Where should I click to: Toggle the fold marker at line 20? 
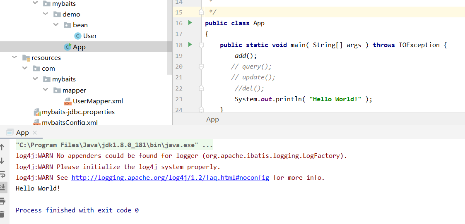pos(201,67)
